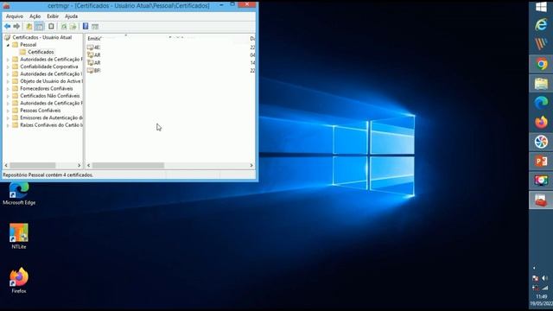Expand Emissores de Autenticação node arrow
553x311 pixels.
8,117
